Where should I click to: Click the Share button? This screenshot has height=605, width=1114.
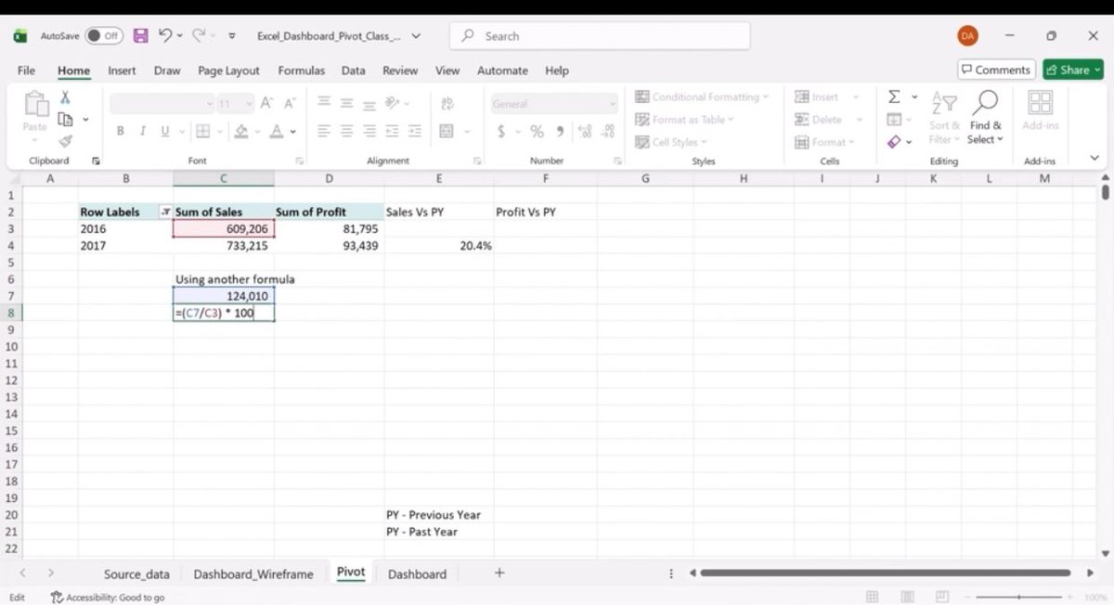tap(1072, 70)
